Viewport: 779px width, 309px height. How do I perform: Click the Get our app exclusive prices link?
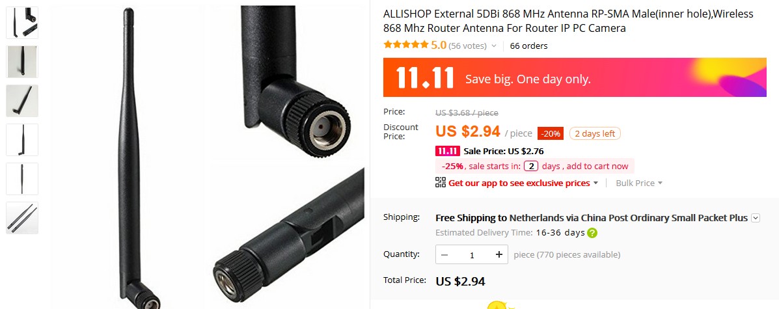[x=519, y=183]
